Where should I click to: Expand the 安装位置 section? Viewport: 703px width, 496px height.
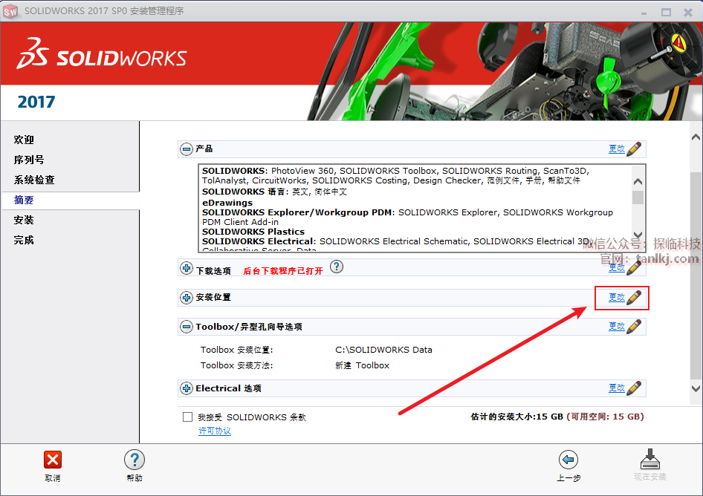[187, 298]
